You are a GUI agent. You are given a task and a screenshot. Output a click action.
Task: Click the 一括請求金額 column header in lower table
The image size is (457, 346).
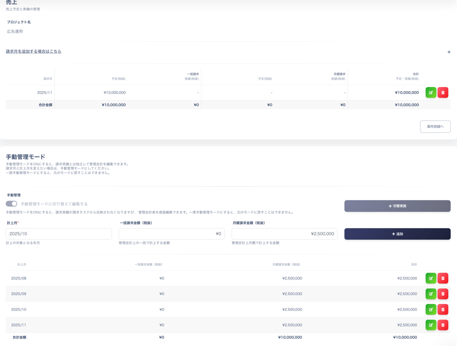[148, 264]
